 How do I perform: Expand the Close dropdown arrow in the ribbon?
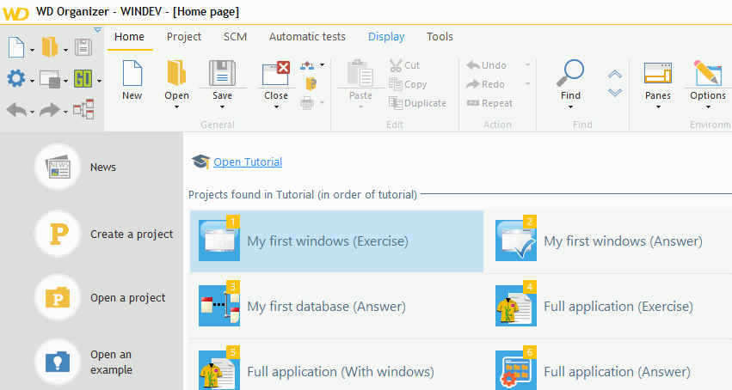(276, 107)
